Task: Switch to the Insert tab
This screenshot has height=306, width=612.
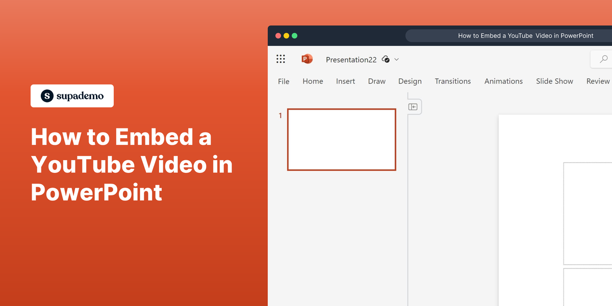Action: click(x=345, y=81)
